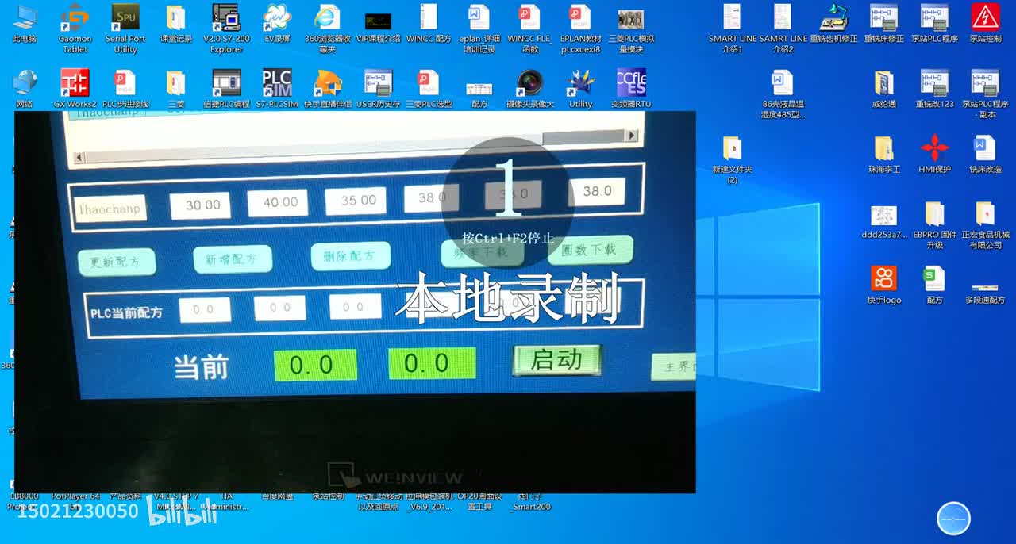Viewport: 1016px width, 544px height.
Task: Launch V2.0 S7-200 Explorer
Action: (226, 29)
